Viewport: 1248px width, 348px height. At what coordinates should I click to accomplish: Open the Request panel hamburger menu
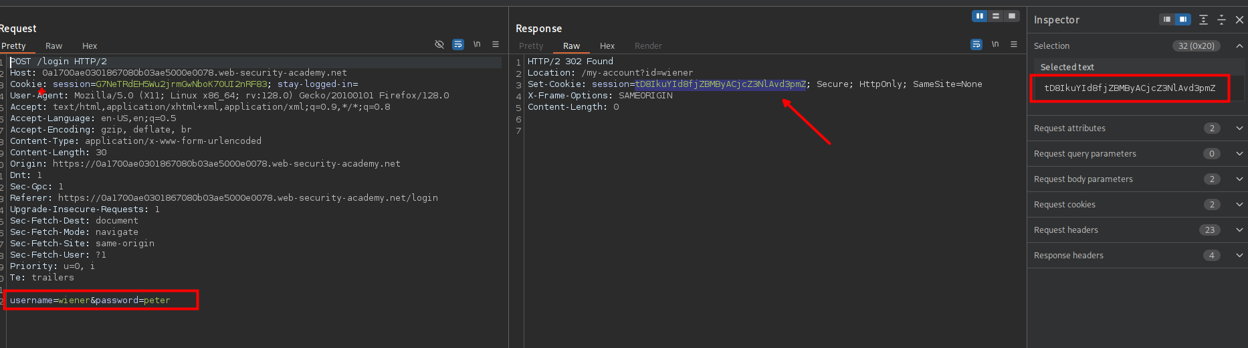(496, 45)
